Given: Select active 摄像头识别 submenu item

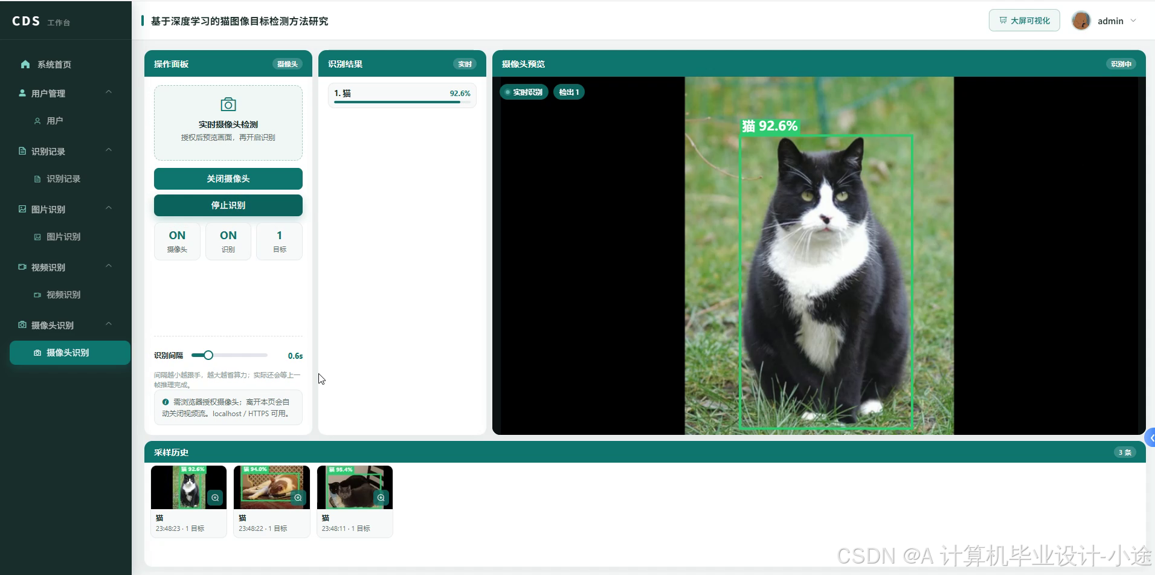Looking at the screenshot, I should point(70,353).
